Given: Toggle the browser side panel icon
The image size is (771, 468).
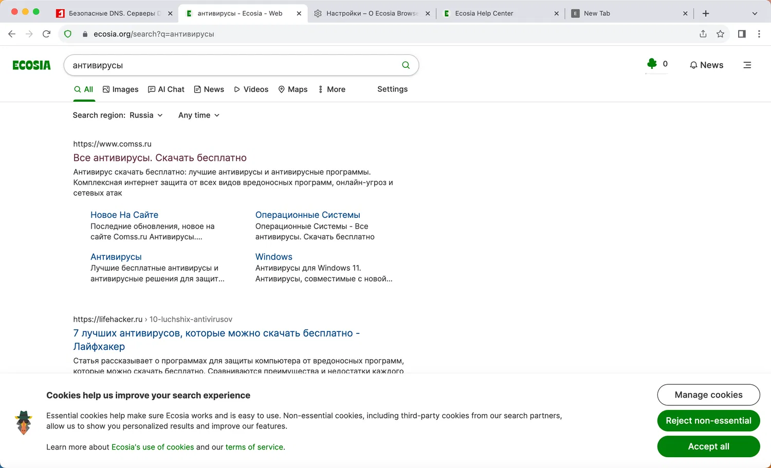Looking at the screenshot, I should click(742, 34).
